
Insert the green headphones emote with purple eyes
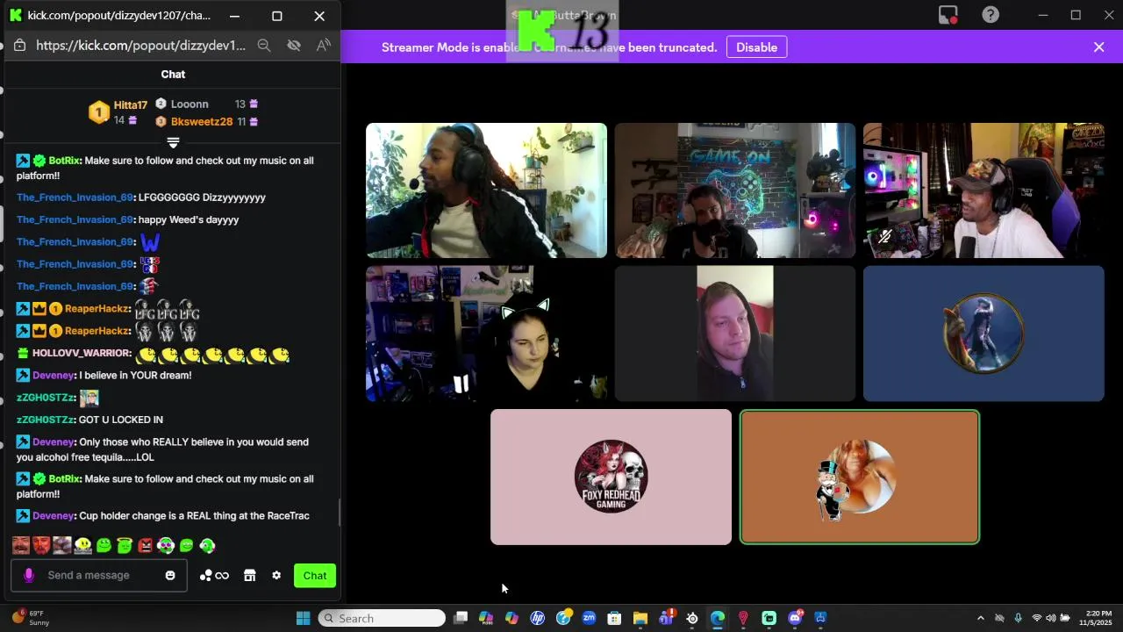166,546
